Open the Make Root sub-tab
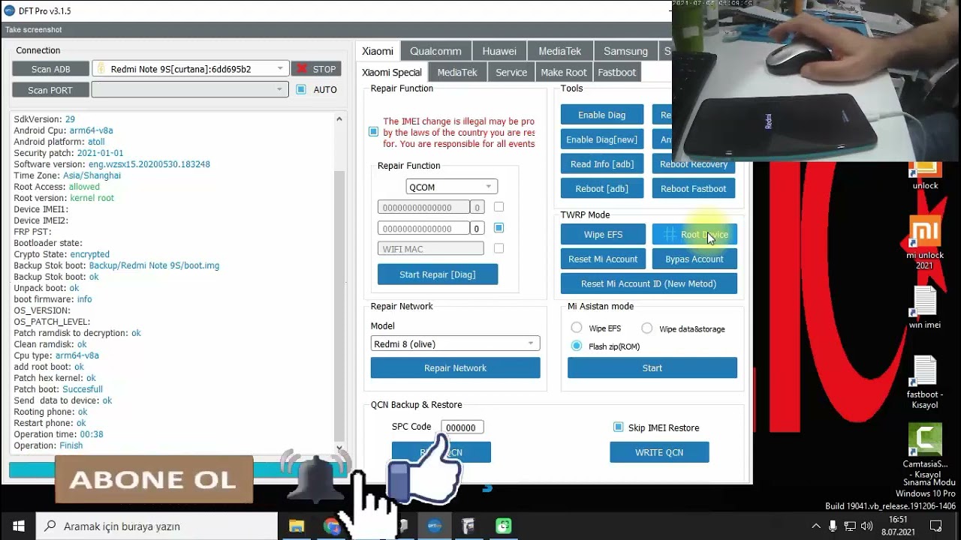This screenshot has height=540, width=961. tap(564, 72)
